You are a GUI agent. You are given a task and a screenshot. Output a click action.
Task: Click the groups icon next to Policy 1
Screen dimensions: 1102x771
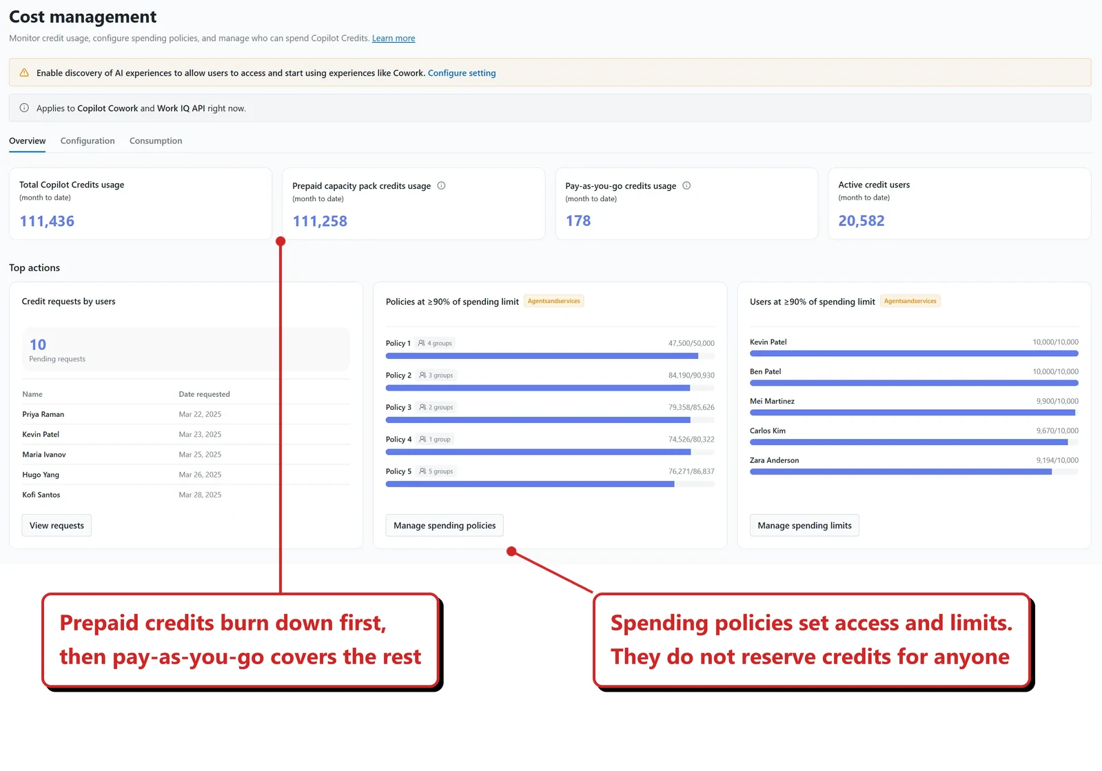coord(421,343)
